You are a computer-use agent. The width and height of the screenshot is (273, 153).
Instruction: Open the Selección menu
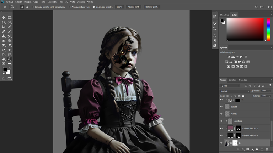pyautogui.click(x=52, y=2)
